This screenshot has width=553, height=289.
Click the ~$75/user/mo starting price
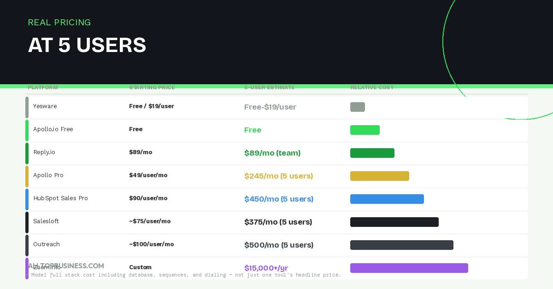pyautogui.click(x=150, y=221)
